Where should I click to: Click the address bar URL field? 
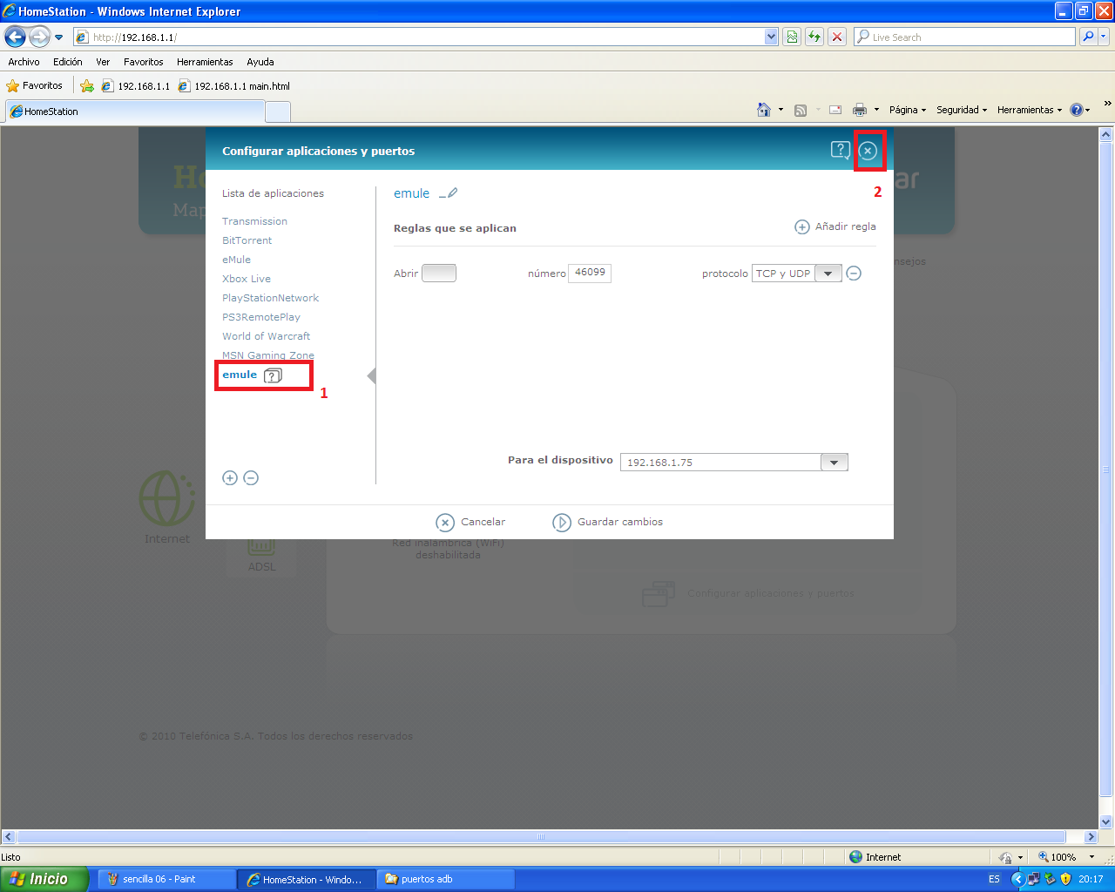pos(418,37)
